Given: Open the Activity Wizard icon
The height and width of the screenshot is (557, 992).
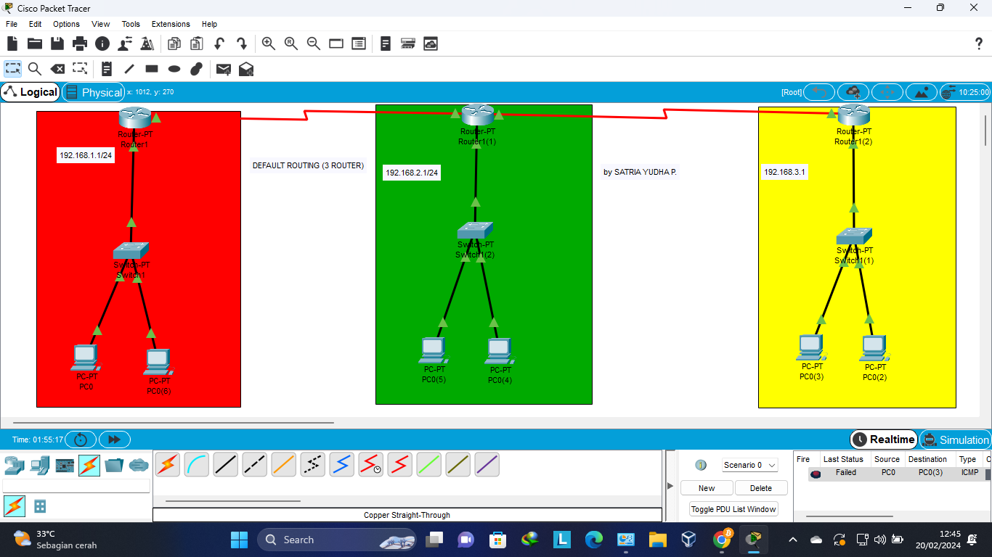Looking at the screenshot, I should 147,44.
